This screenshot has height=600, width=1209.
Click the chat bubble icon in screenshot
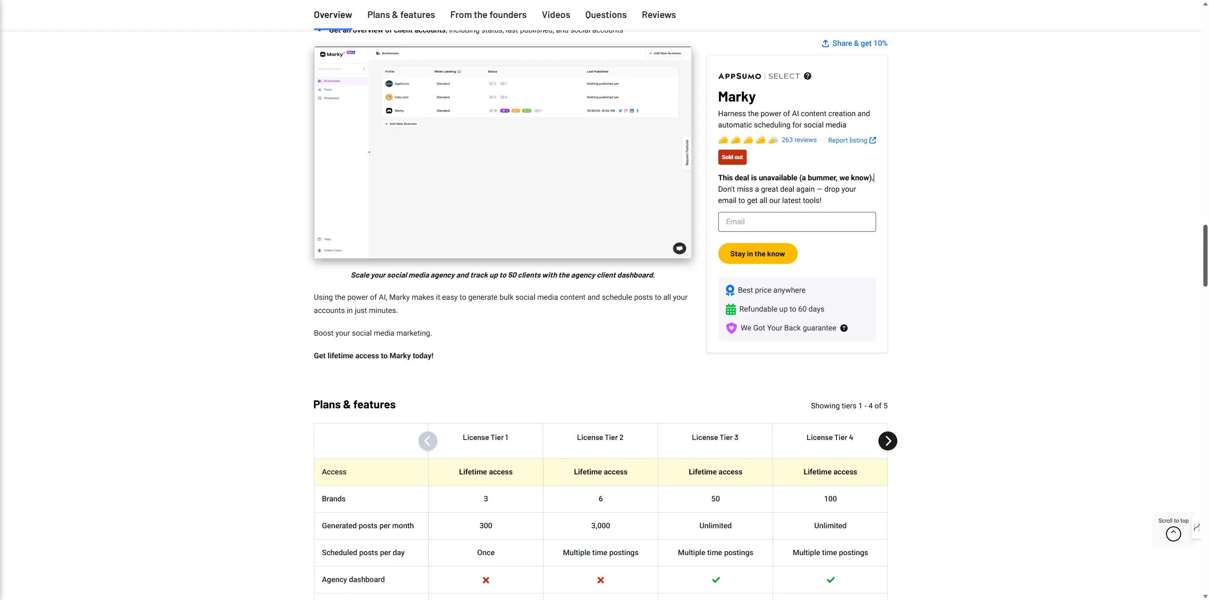coord(679,248)
